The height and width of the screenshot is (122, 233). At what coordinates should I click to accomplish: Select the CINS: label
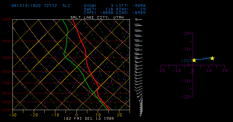coord(122,12)
